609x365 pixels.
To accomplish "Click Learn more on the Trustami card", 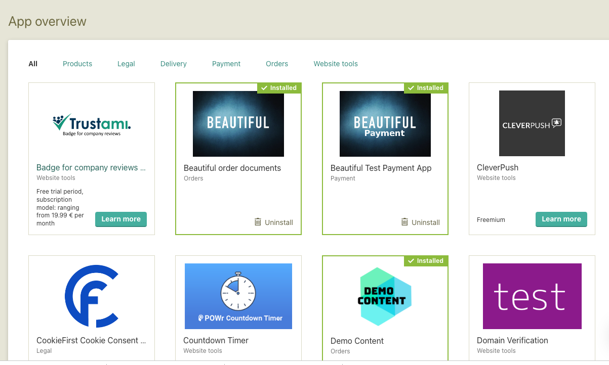I will click(x=121, y=219).
